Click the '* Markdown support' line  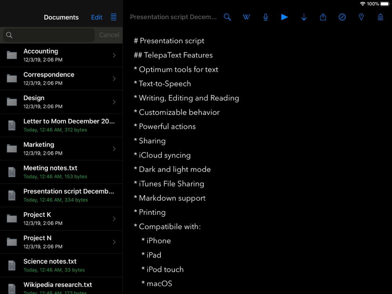coord(170,198)
